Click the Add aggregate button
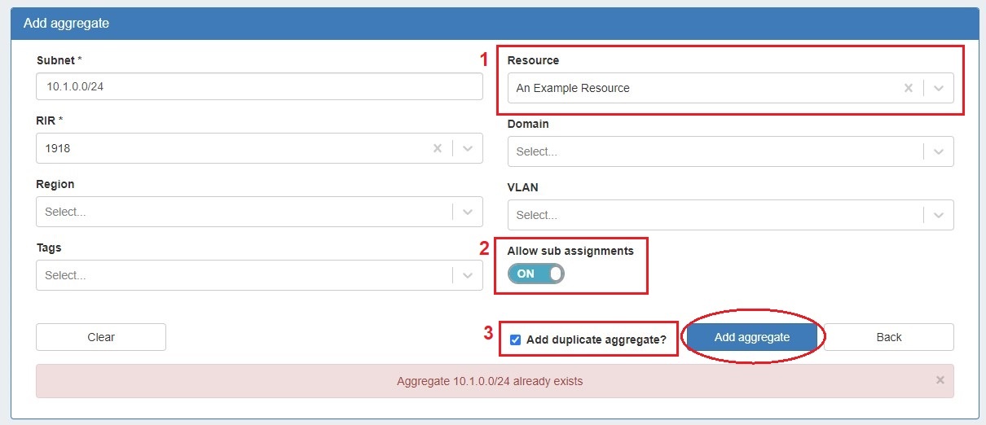 pos(751,337)
